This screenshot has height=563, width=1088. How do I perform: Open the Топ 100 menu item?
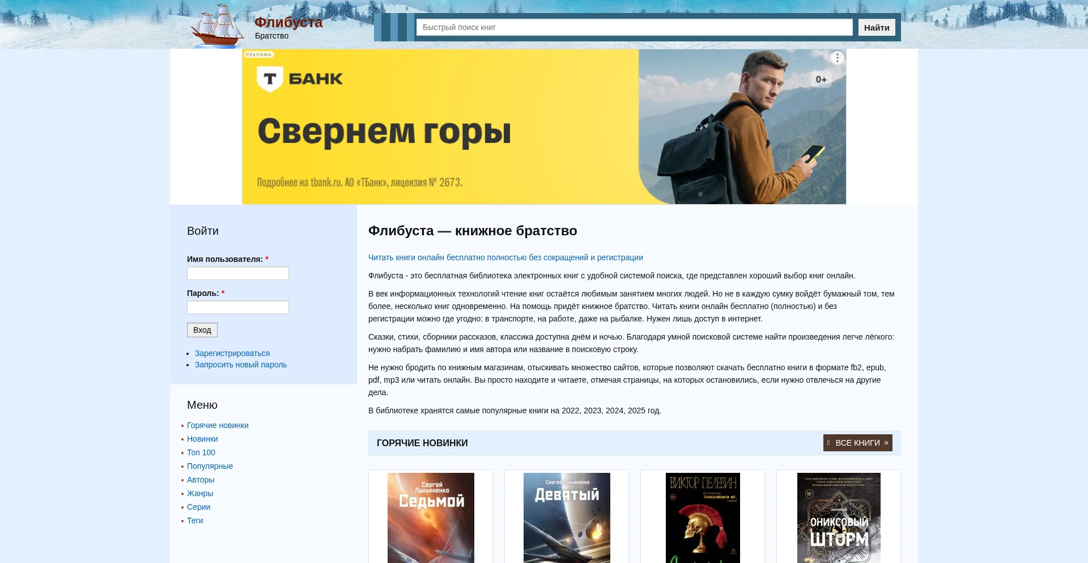pyautogui.click(x=201, y=452)
